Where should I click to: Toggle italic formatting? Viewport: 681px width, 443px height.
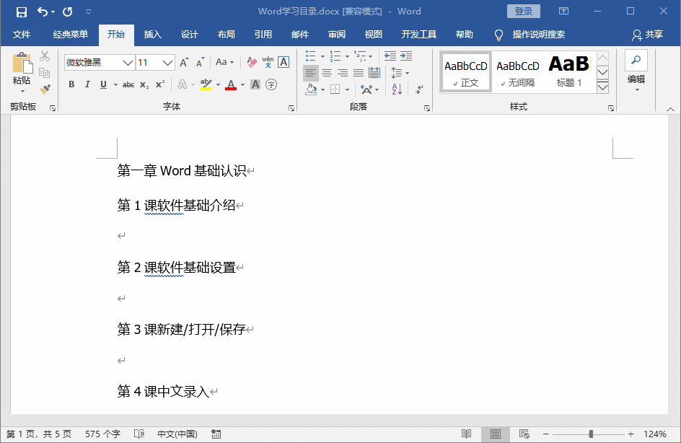click(87, 84)
